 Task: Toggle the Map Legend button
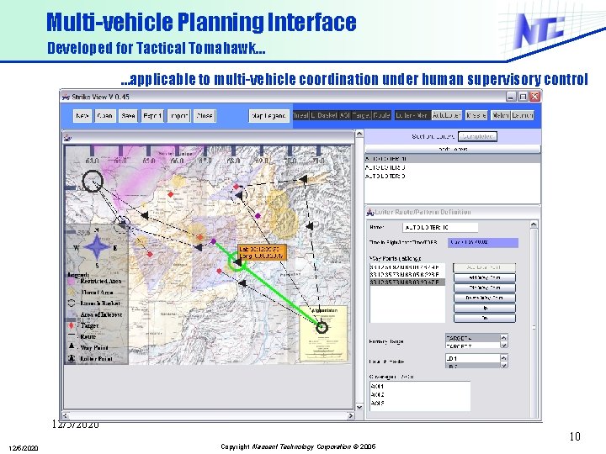coord(268,115)
